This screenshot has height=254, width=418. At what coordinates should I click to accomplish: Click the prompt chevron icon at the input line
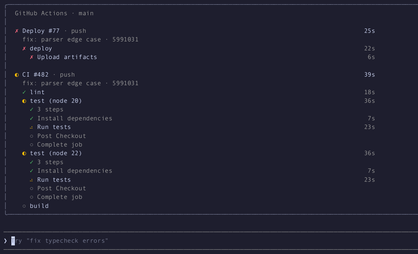pyautogui.click(x=5, y=241)
